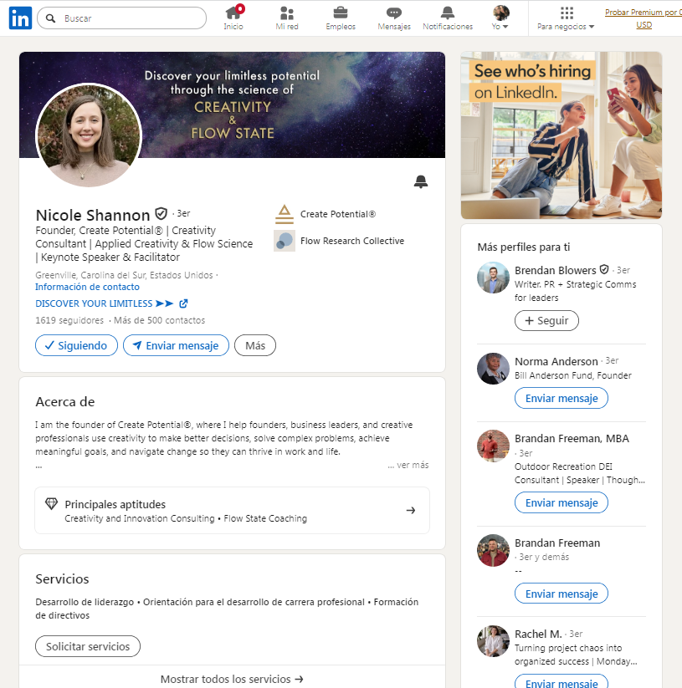Open Nicole Shannon's profile photo
This screenshot has height=688, width=682.
(88, 135)
